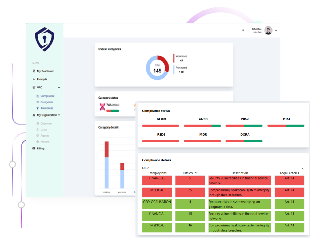Open the Models page link
Viewport: 315px width, 240px height.
point(45,142)
